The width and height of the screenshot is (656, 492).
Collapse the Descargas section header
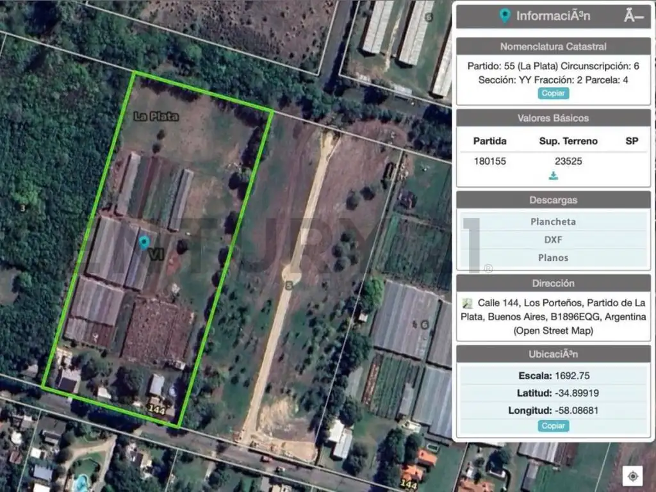click(x=553, y=200)
